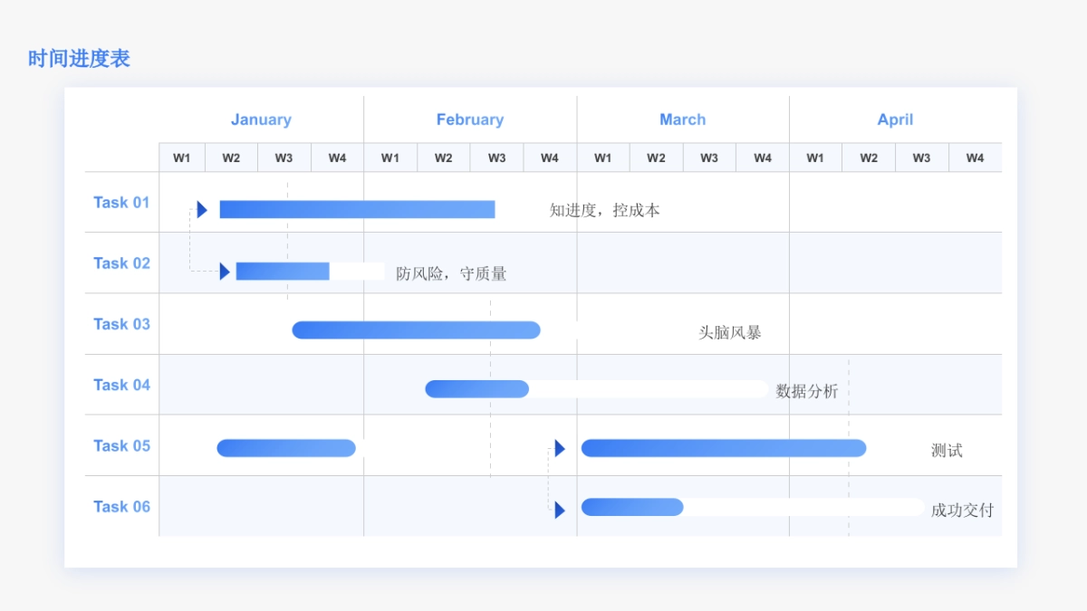Select the Task 03 blue bar

[x=416, y=329]
